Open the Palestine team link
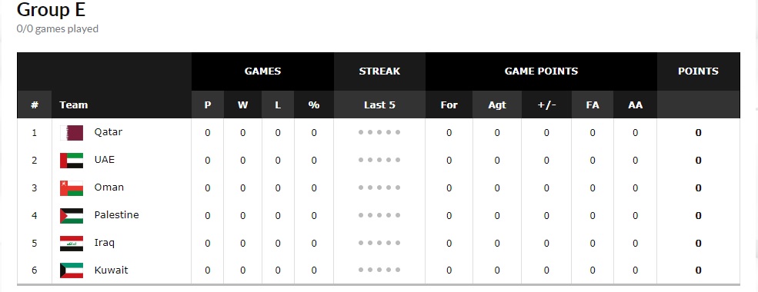The height and width of the screenshot is (292, 758). [116, 215]
